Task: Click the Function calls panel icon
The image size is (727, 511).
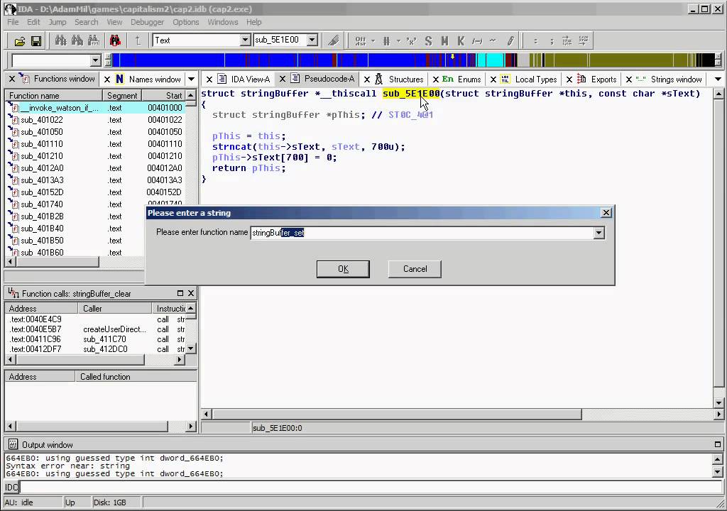Action: (x=13, y=293)
